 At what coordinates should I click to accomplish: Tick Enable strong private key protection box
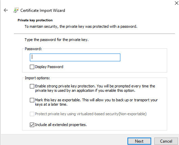point(32,86)
